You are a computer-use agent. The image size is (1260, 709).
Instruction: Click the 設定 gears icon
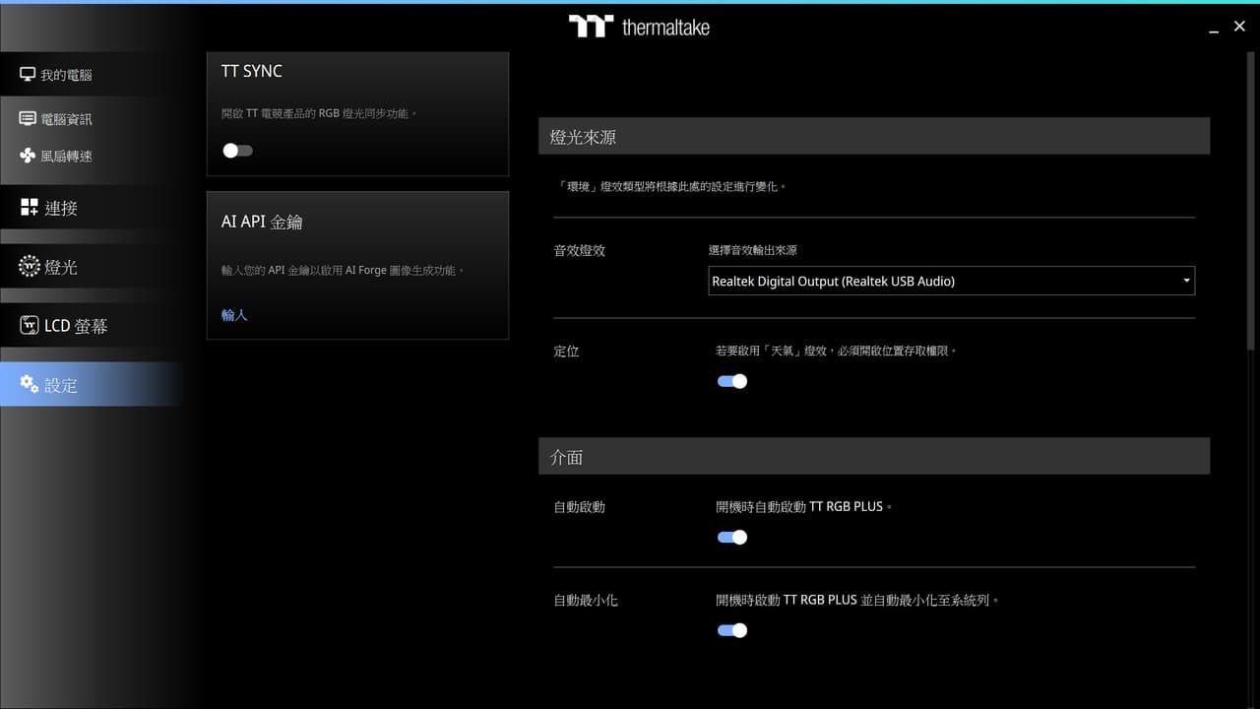pos(30,384)
